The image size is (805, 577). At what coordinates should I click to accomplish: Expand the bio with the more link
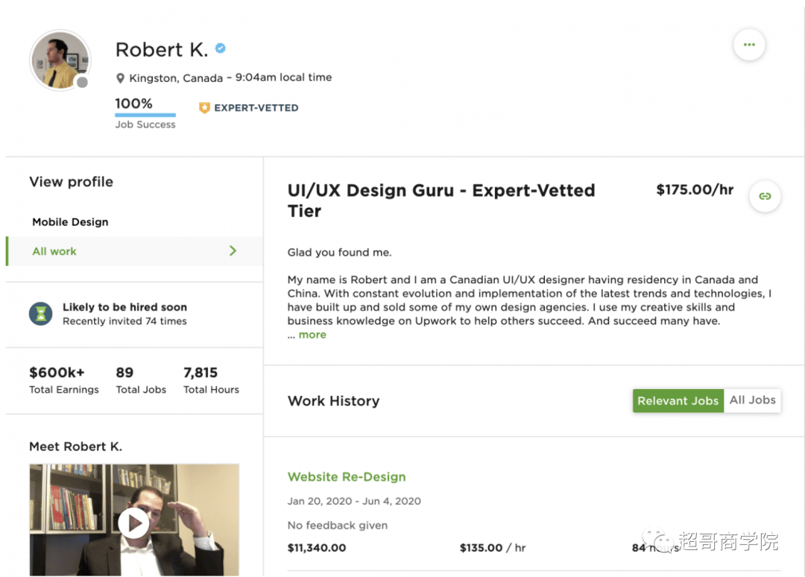coord(312,335)
